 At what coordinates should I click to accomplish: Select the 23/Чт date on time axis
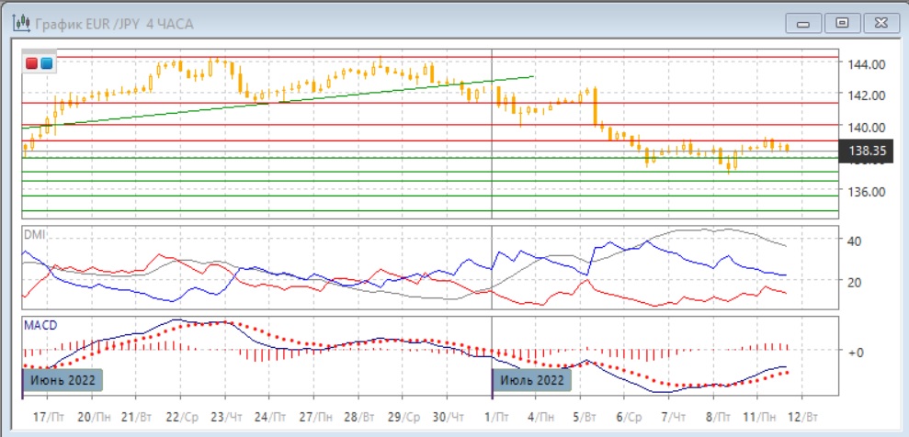[226, 415]
